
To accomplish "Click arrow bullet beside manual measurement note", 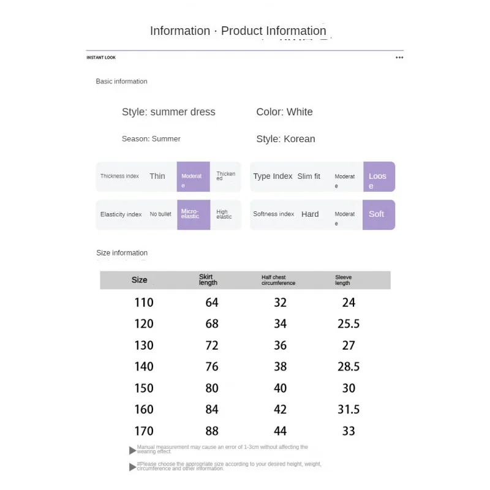I will point(132,450).
